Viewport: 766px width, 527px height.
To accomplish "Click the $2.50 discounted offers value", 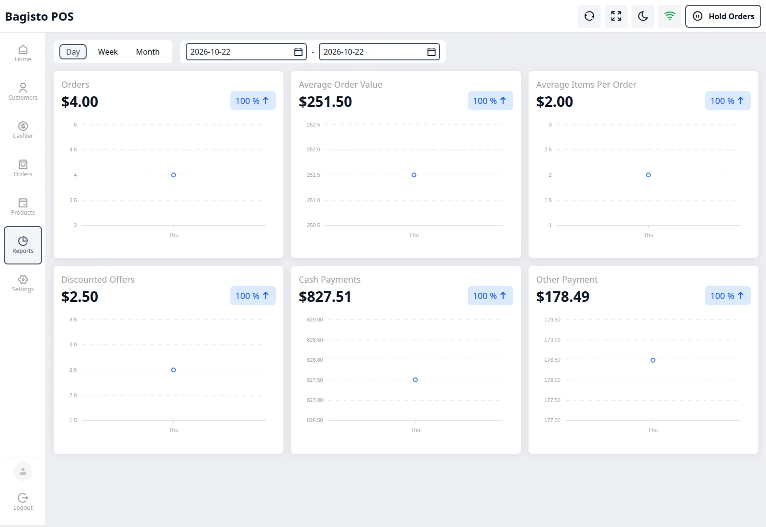I will 79,297.
